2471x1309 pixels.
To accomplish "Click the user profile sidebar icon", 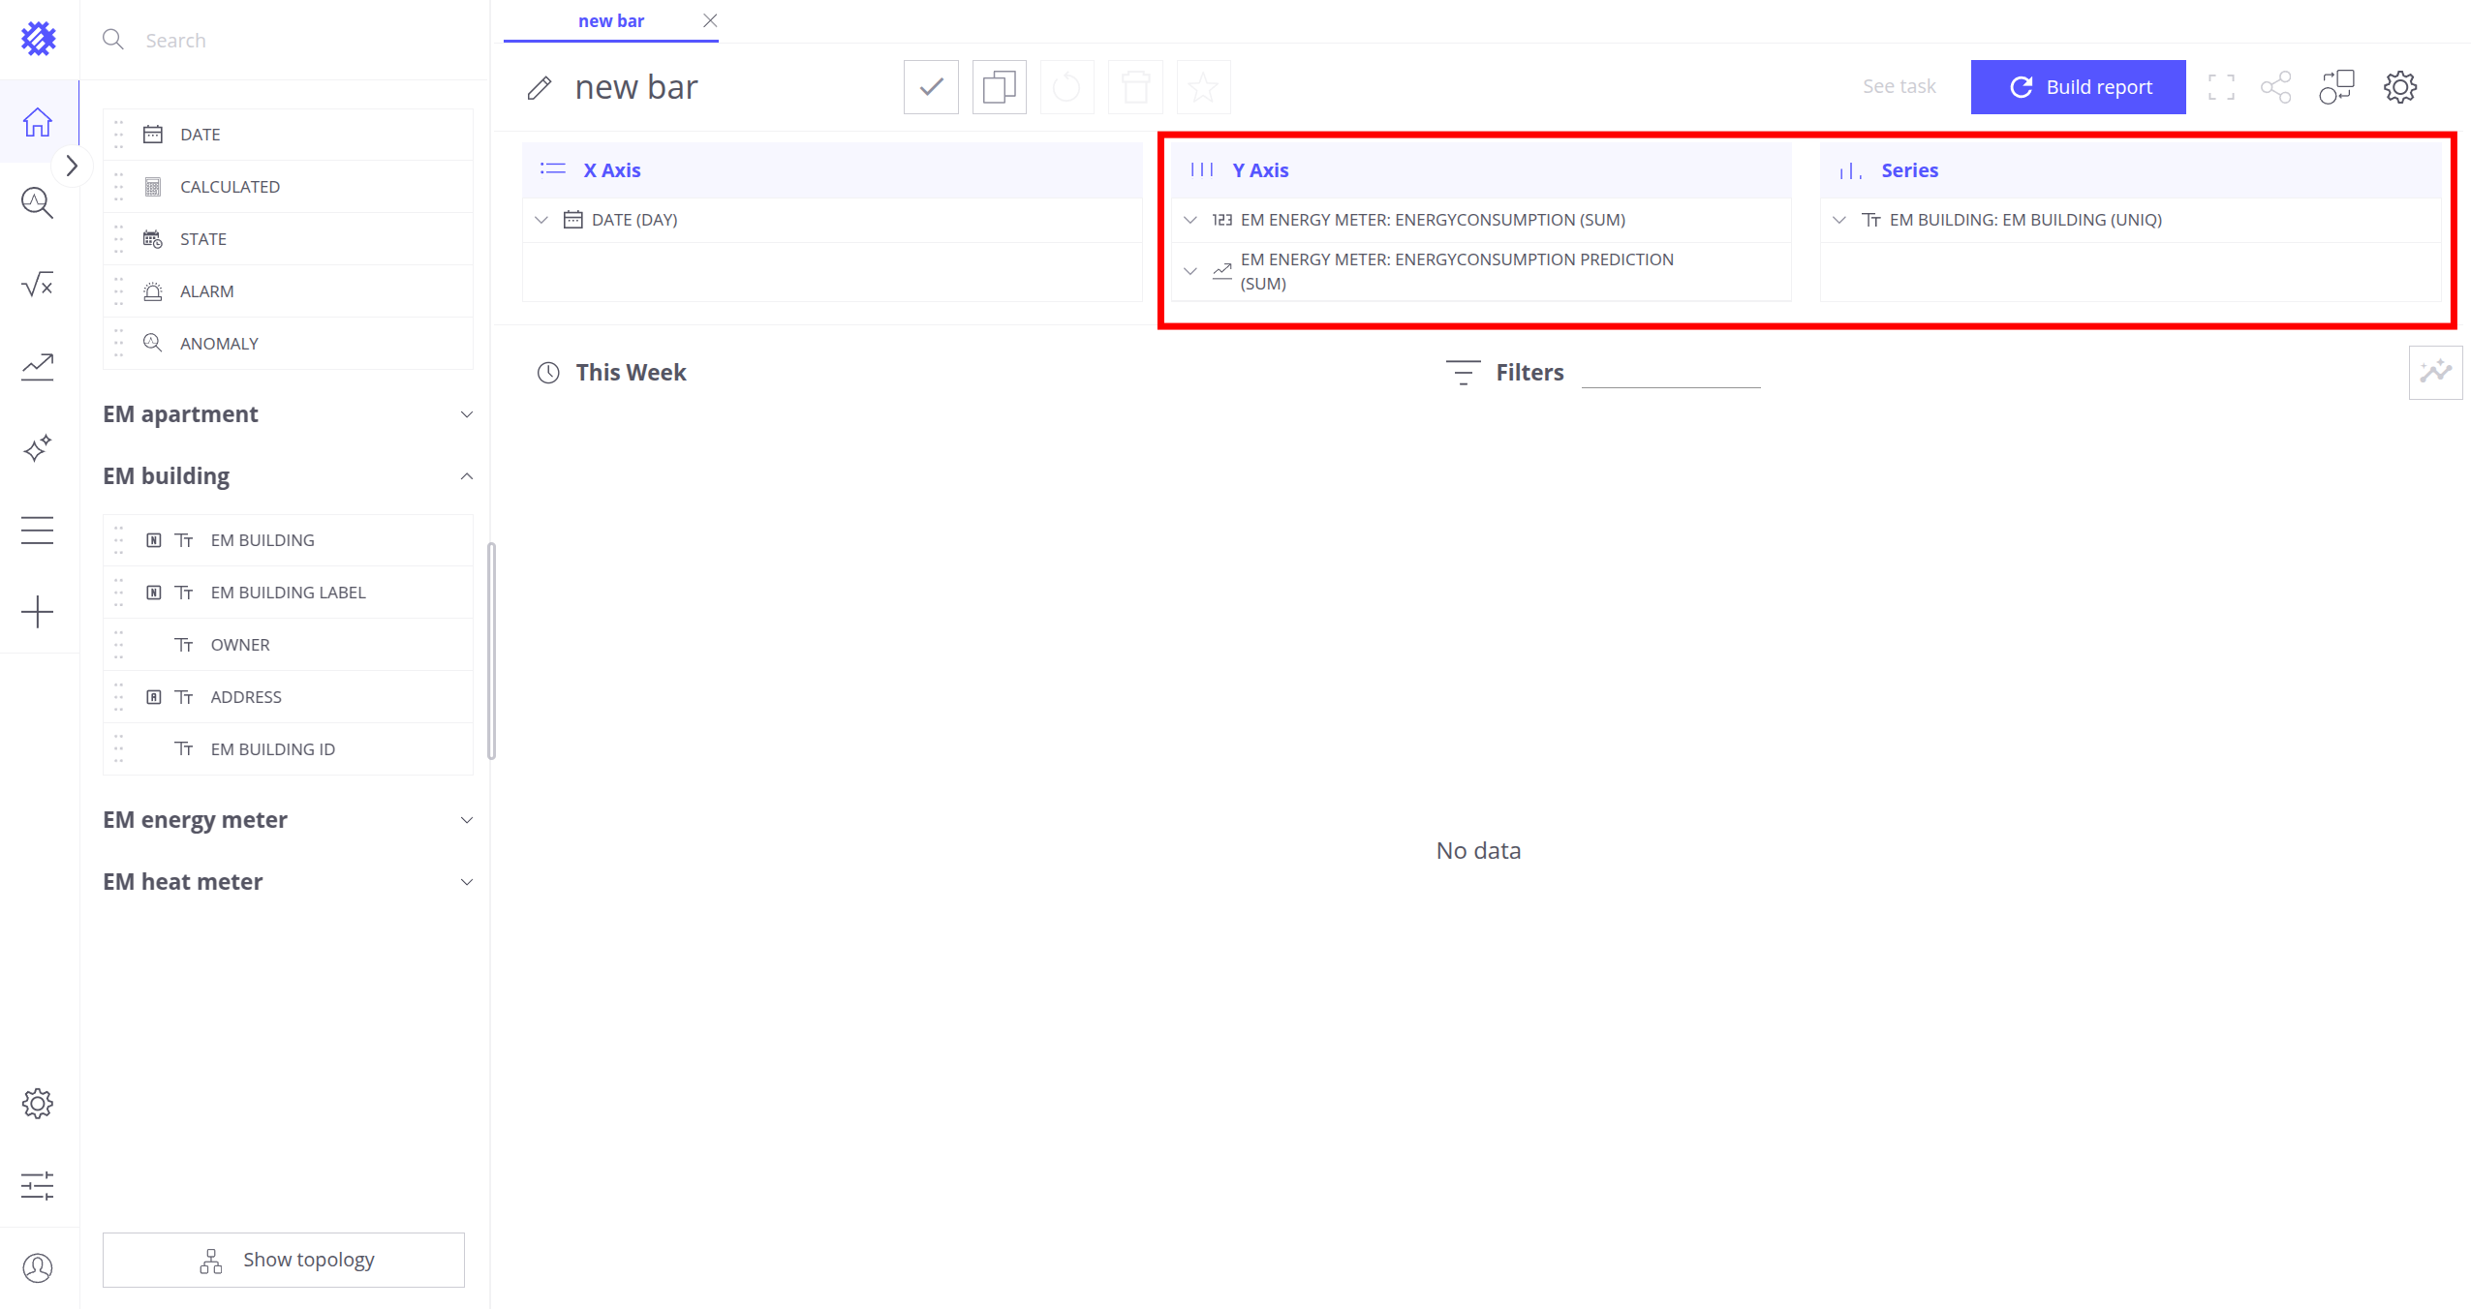I will click(38, 1267).
